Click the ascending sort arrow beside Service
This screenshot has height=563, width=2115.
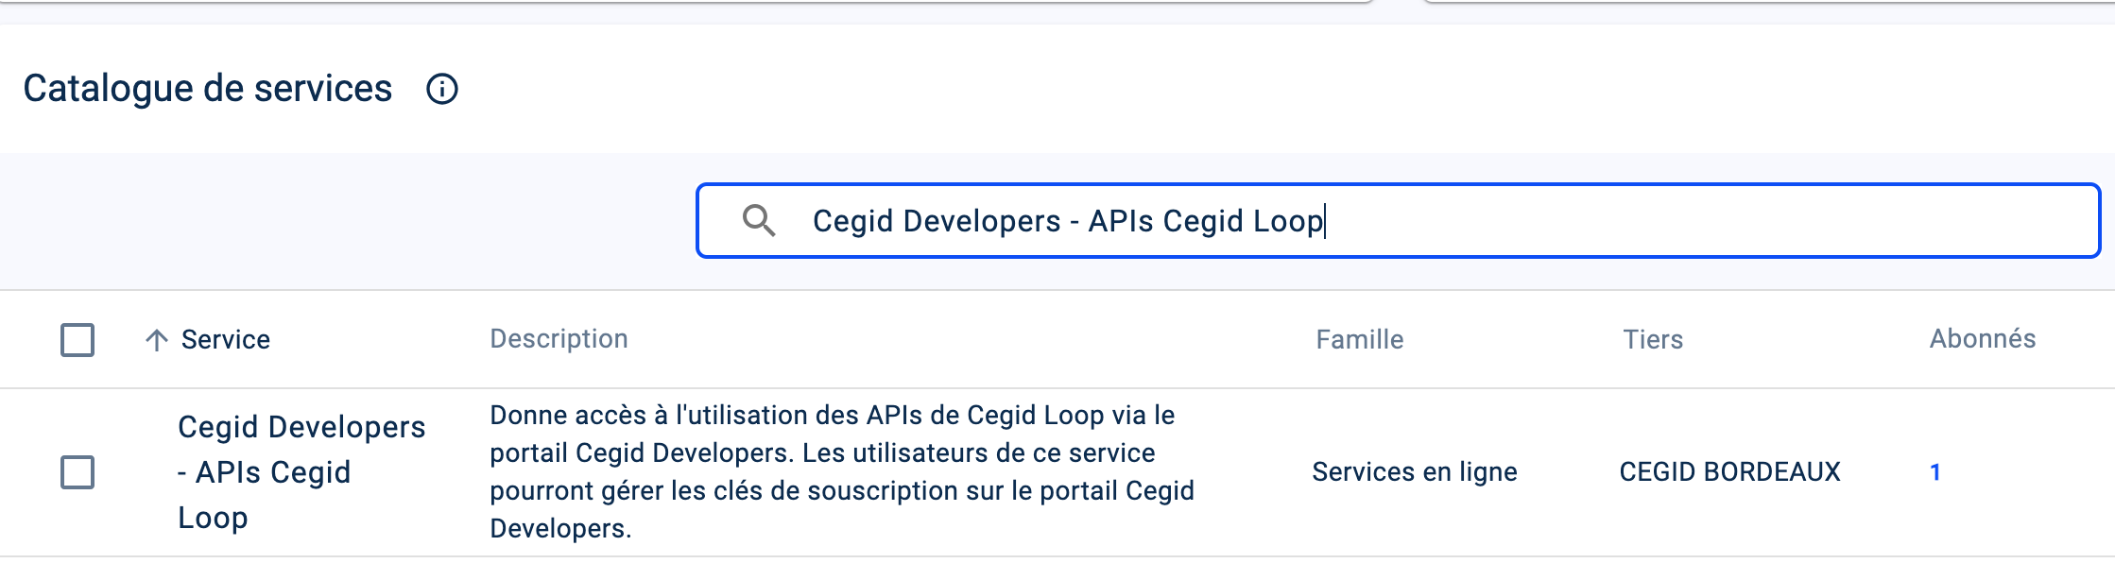point(157,340)
